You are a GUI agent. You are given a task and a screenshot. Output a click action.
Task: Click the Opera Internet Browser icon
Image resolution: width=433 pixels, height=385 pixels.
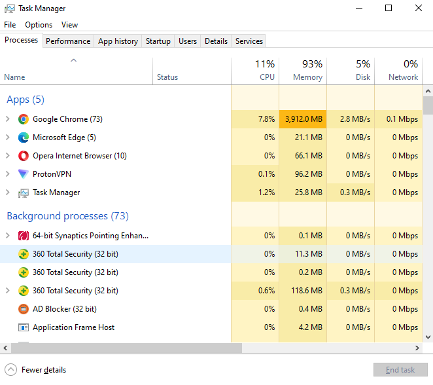(x=24, y=156)
